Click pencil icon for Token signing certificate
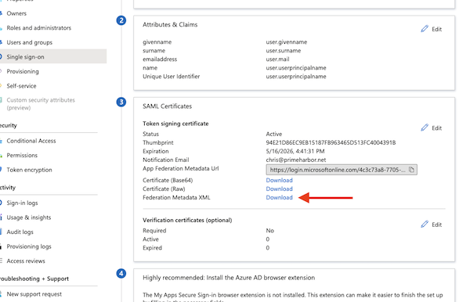The width and height of the screenshot is (470, 302). click(425, 128)
